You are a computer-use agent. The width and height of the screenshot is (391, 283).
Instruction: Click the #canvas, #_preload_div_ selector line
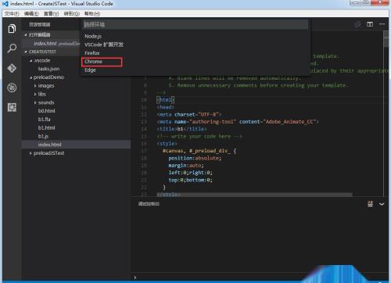199,151
